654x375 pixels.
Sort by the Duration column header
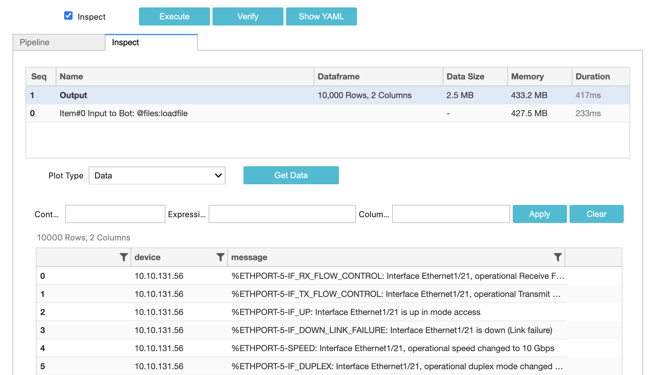point(592,76)
